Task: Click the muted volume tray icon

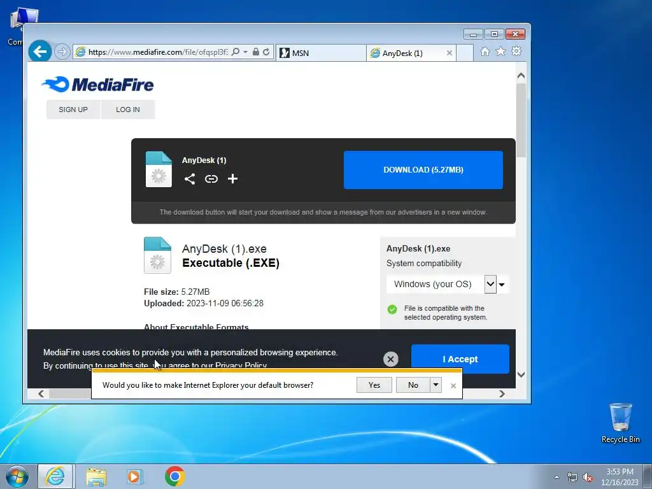Action: point(588,478)
